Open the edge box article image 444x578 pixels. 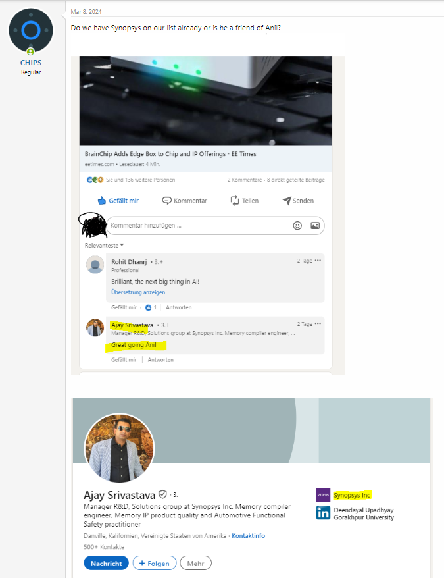coord(206,101)
